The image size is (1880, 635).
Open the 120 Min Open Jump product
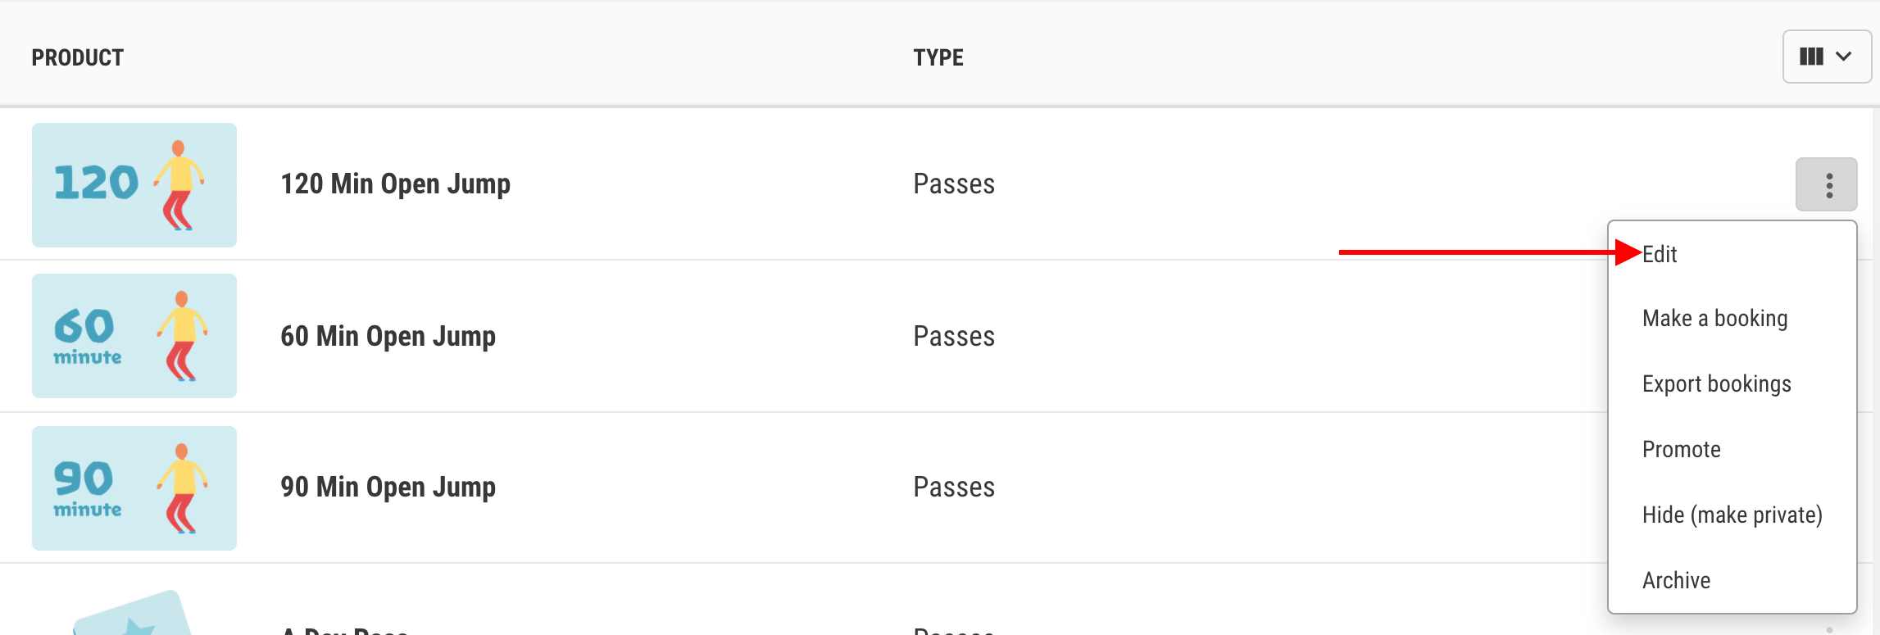coord(396,184)
